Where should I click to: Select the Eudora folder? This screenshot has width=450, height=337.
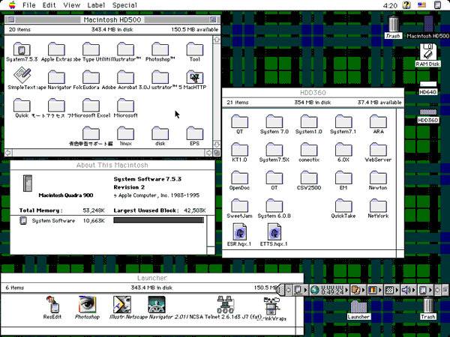(x=91, y=77)
